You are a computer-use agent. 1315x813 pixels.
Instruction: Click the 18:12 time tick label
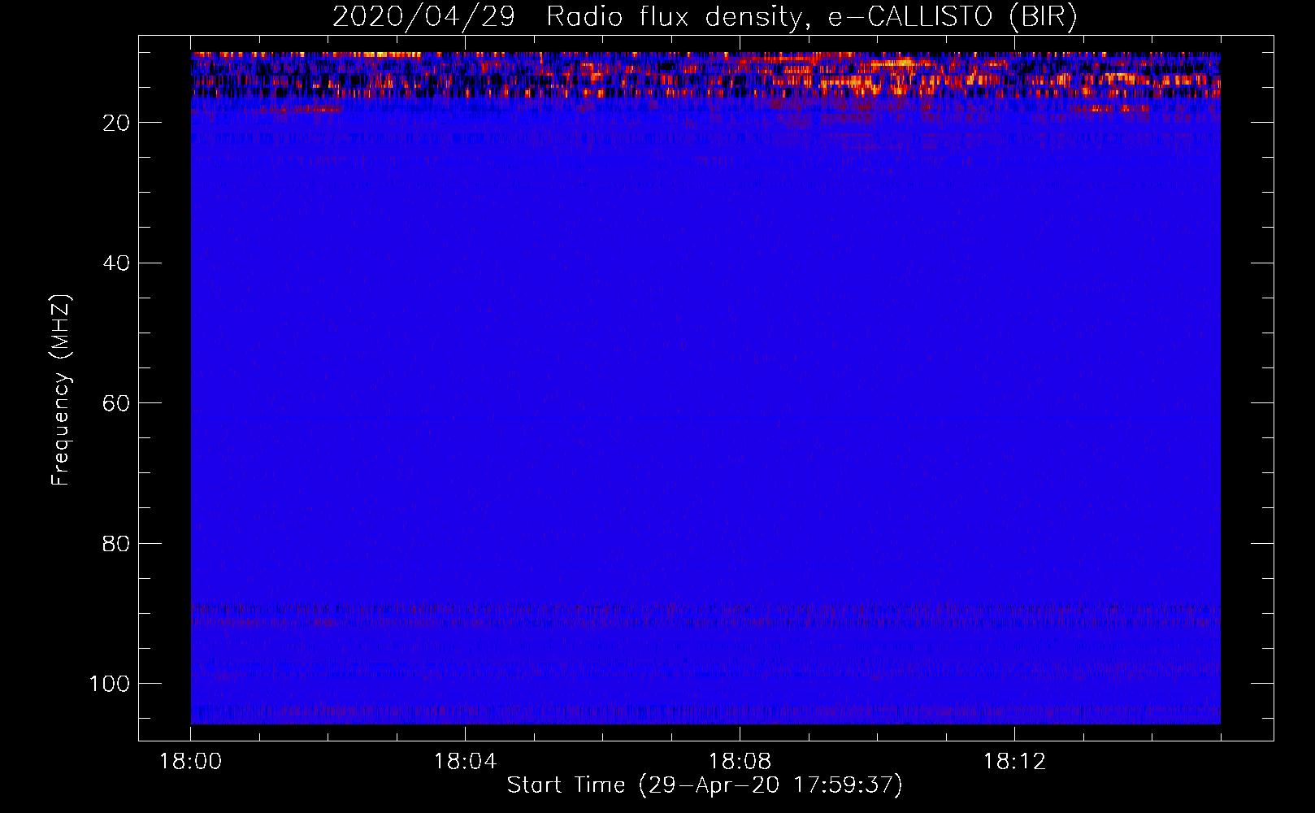(x=1014, y=762)
